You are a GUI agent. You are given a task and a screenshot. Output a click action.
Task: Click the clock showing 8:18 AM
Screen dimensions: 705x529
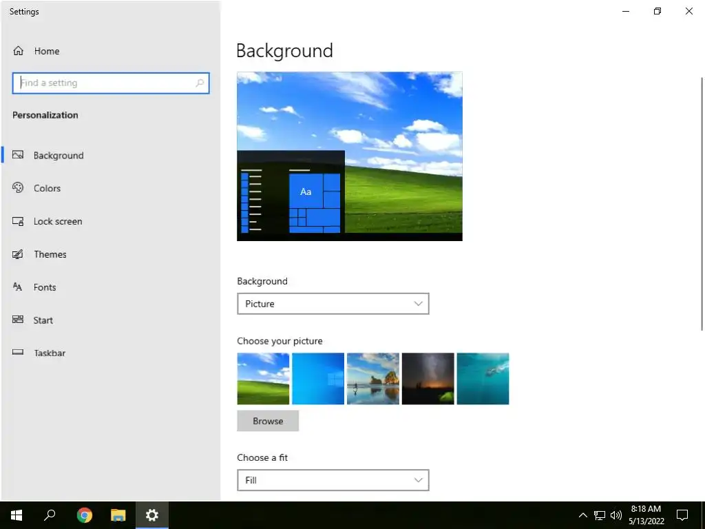(646, 515)
